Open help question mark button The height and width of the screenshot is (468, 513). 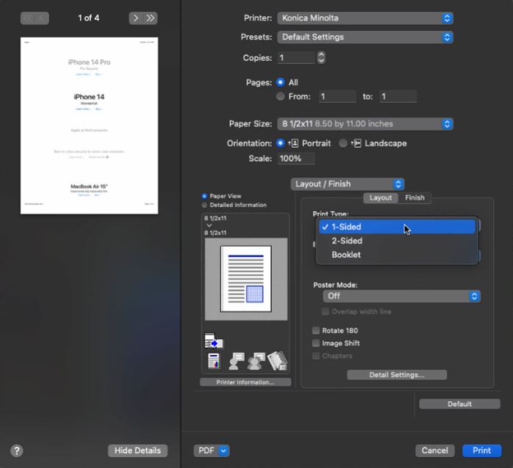[17, 450]
